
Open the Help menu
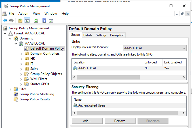pyautogui.click(x=65, y=14)
